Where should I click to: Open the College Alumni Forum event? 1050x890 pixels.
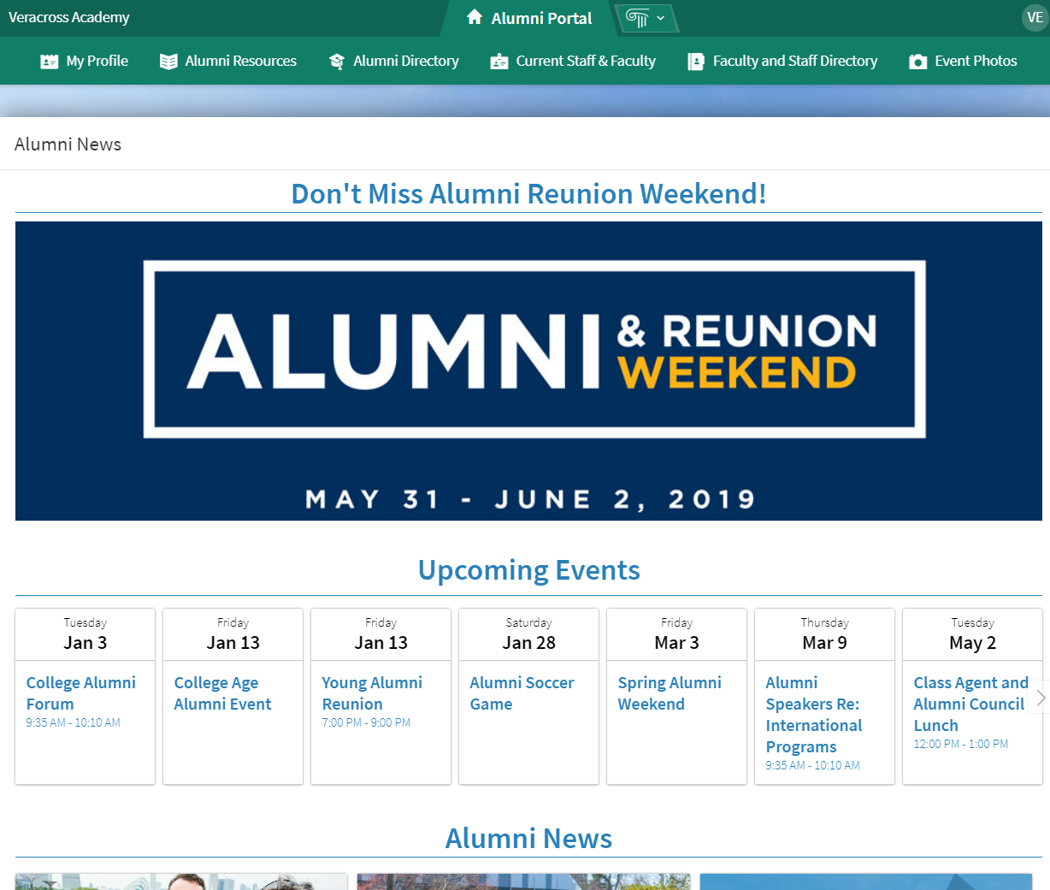81,693
